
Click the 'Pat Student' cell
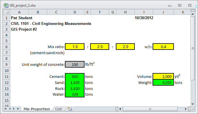pos(22,18)
